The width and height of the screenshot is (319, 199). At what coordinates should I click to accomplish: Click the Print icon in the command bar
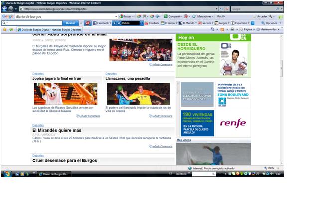[232, 29]
